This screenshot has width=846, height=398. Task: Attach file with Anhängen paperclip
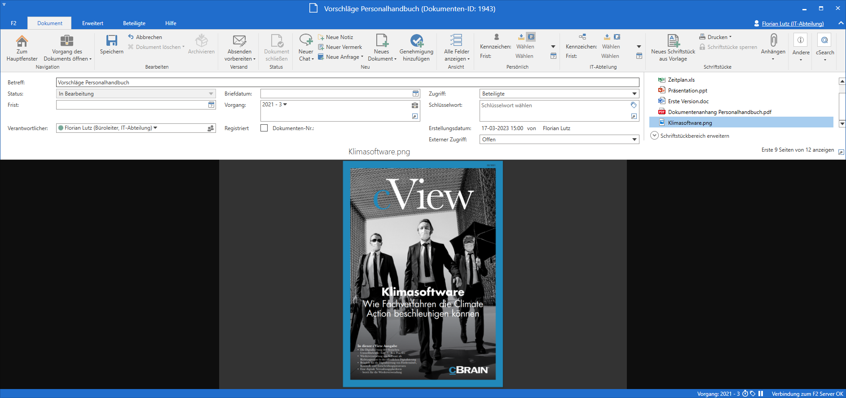[773, 48]
